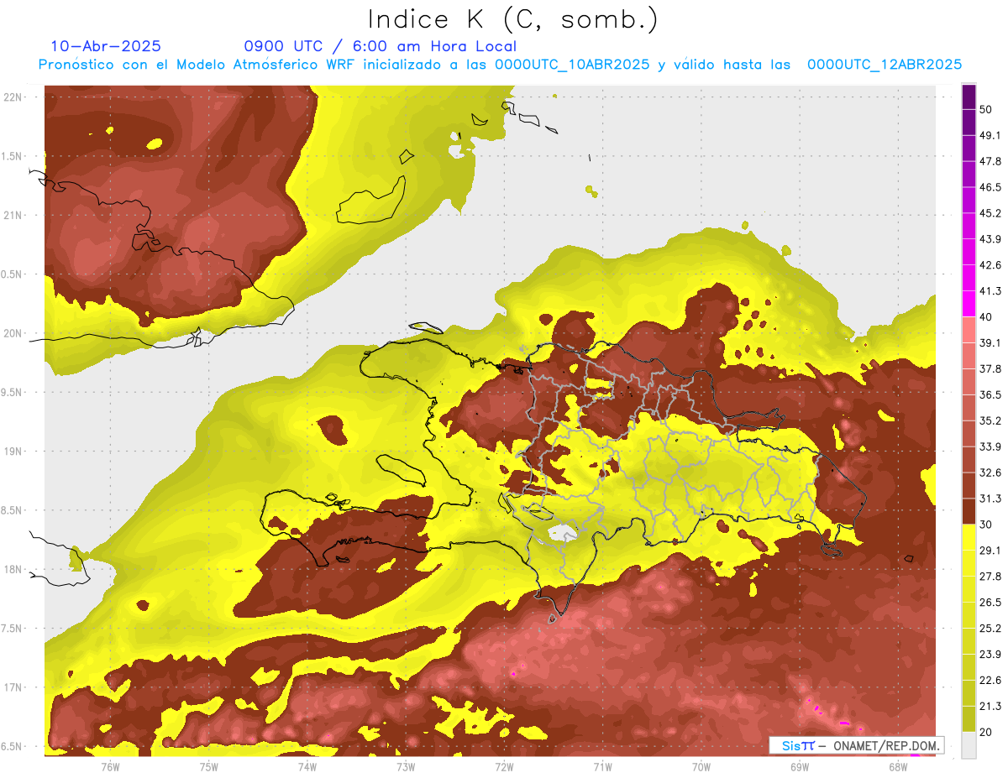This screenshot has width=1008, height=778.
Task: Click the legend value '46.5'
Action: [x=990, y=187]
